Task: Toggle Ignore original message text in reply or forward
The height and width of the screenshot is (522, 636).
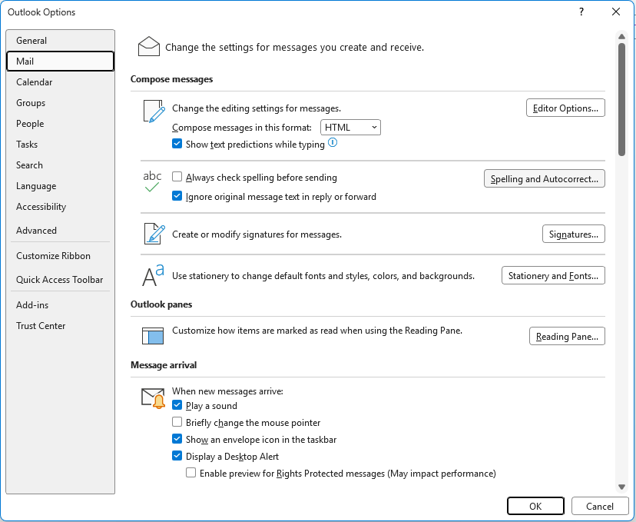Action: (177, 196)
